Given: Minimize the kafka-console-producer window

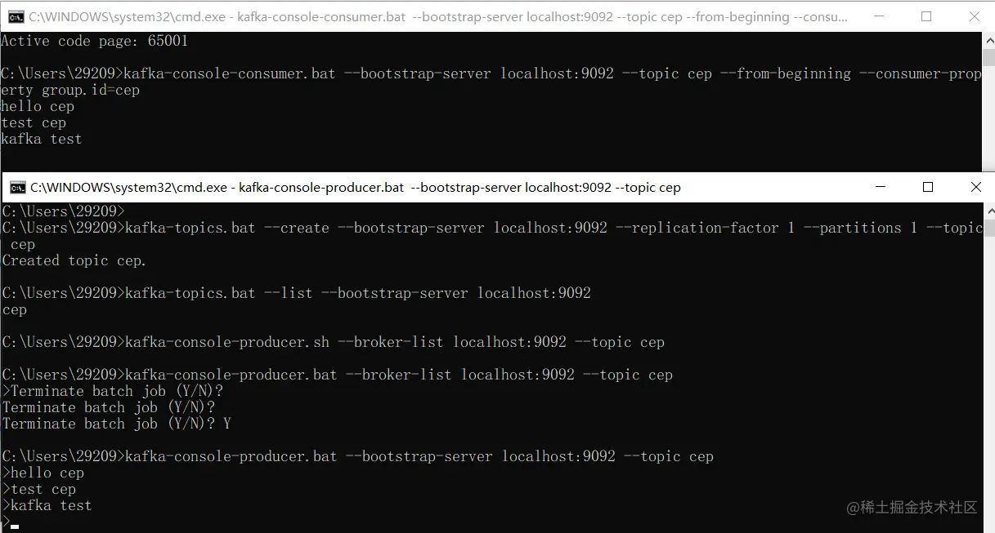Looking at the screenshot, I should click(881, 188).
